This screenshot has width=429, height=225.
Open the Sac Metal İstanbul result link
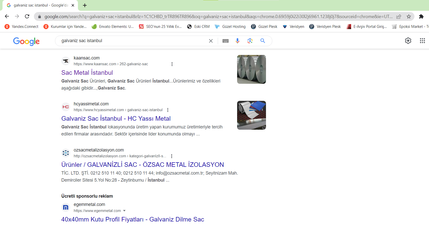87,72
